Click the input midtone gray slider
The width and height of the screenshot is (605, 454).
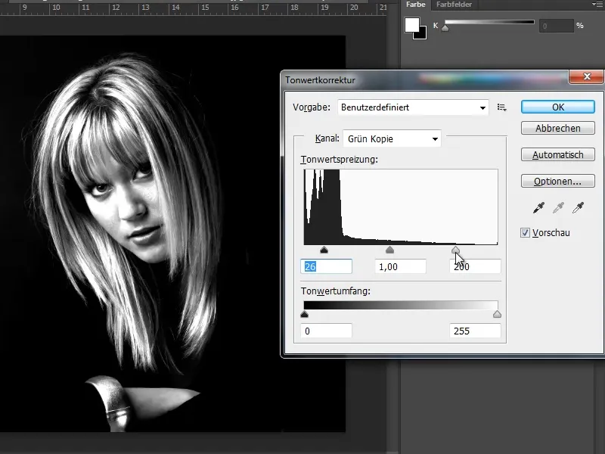389,250
